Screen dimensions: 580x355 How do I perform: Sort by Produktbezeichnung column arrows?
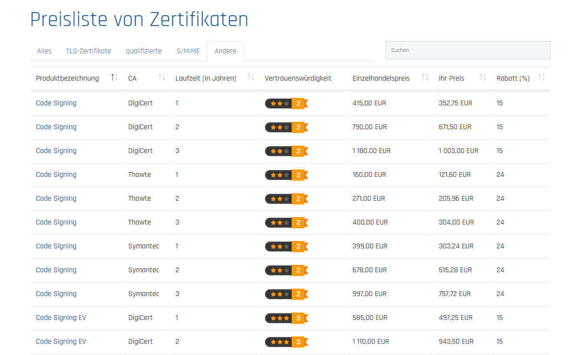pos(115,78)
